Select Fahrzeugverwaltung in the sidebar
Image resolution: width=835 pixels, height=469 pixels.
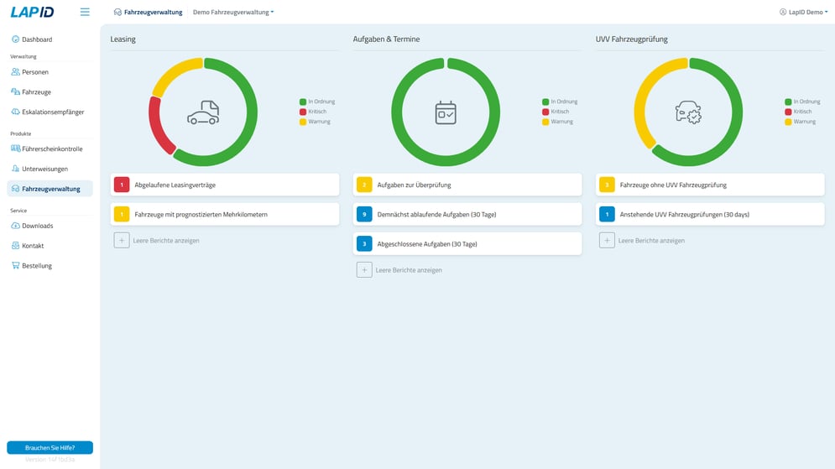(50, 189)
